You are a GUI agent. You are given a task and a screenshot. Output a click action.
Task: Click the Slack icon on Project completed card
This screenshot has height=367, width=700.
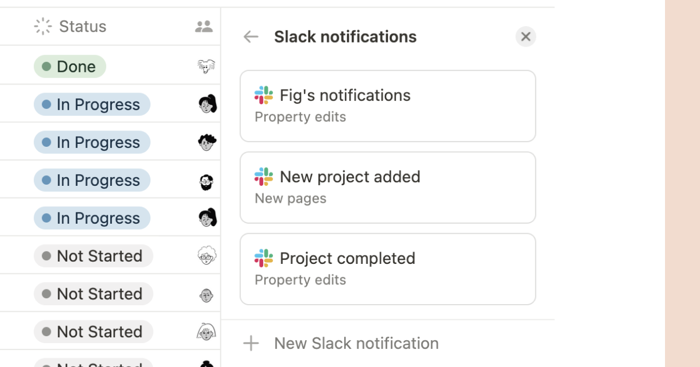(x=263, y=258)
